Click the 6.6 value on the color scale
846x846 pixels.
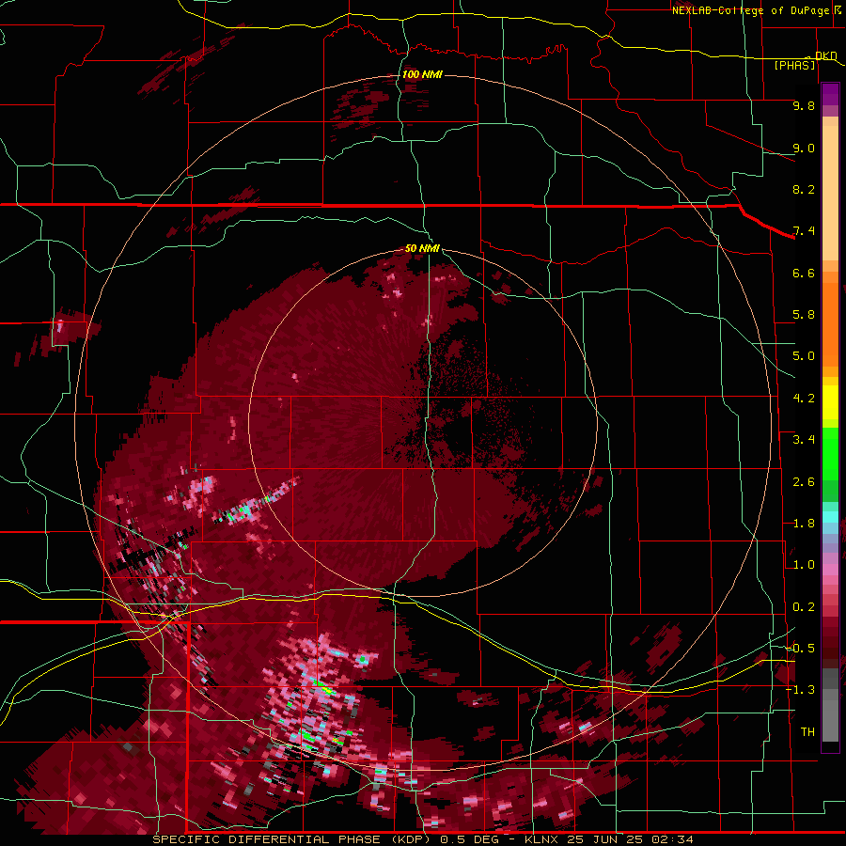[x=804, y=273]
